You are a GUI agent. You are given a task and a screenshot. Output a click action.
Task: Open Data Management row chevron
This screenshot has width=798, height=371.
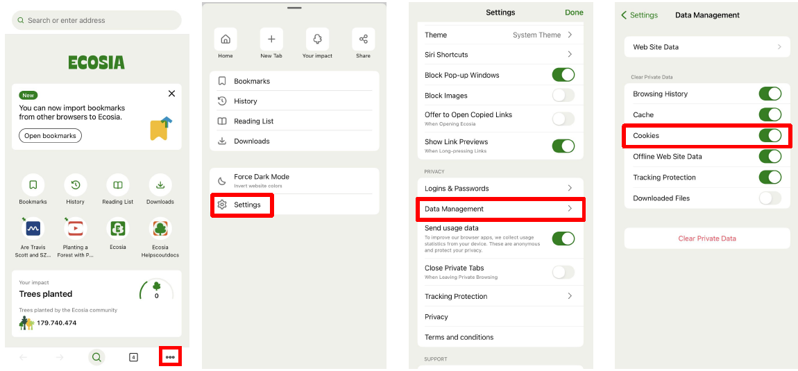coord(570,209)
